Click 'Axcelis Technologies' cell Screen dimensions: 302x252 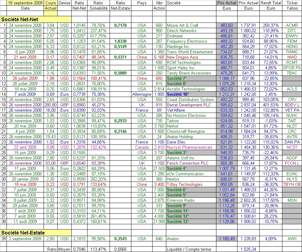[x=191, y=89]
